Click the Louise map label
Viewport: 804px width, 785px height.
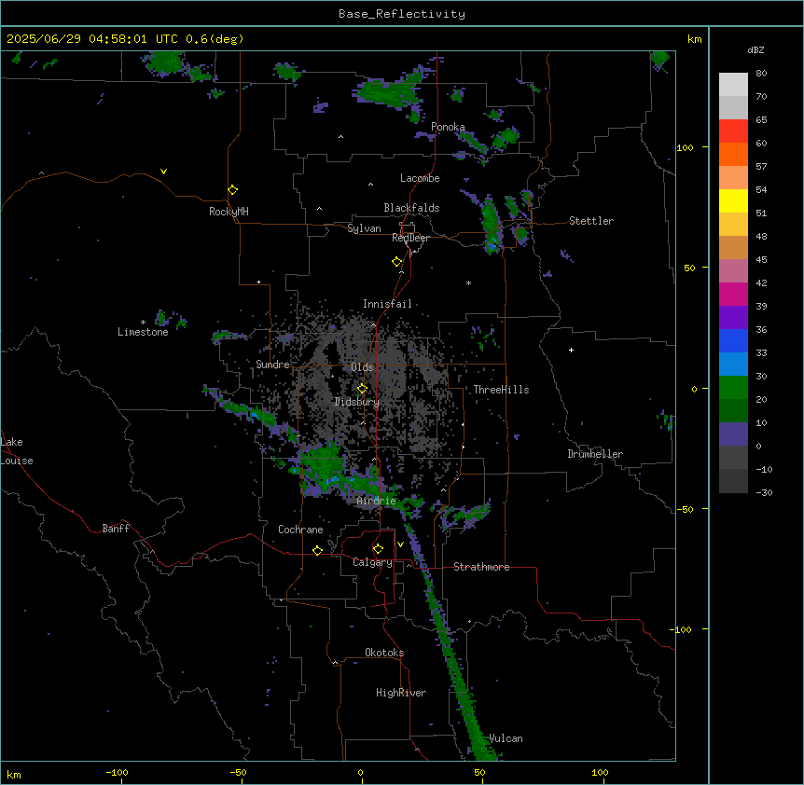point(17,461)
